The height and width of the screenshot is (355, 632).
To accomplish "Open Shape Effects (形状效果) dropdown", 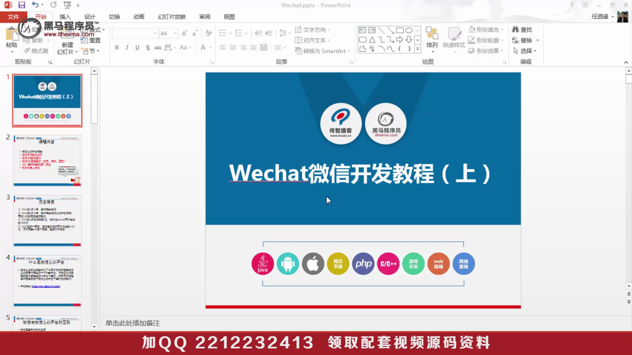I will (x=486, y=51).
